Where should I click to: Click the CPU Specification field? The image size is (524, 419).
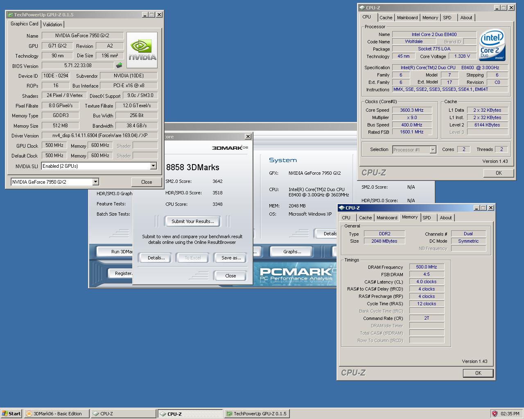pos(450,68)
